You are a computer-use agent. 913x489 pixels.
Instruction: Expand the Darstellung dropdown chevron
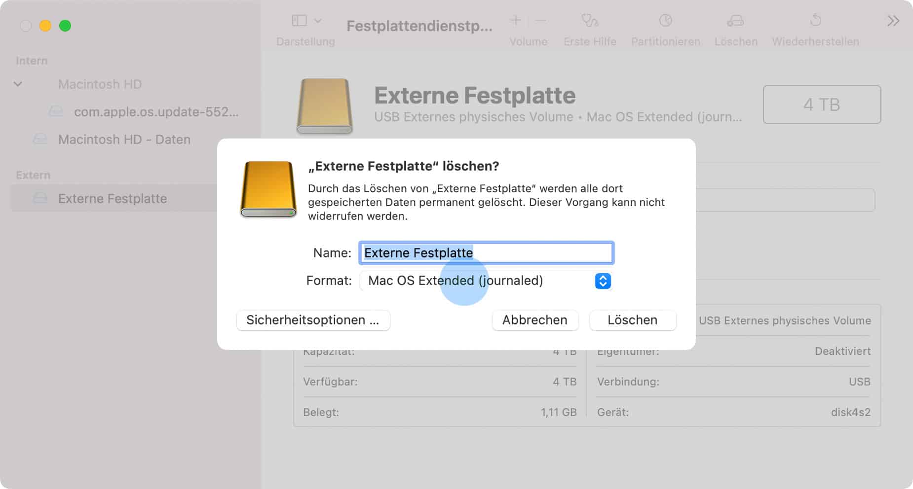[x=318, y=21]
